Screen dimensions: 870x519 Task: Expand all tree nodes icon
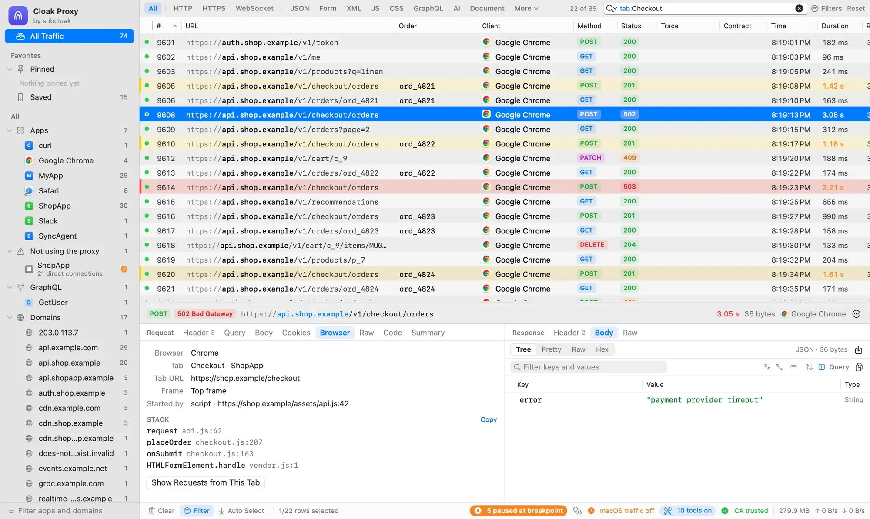tap(779, 367)
